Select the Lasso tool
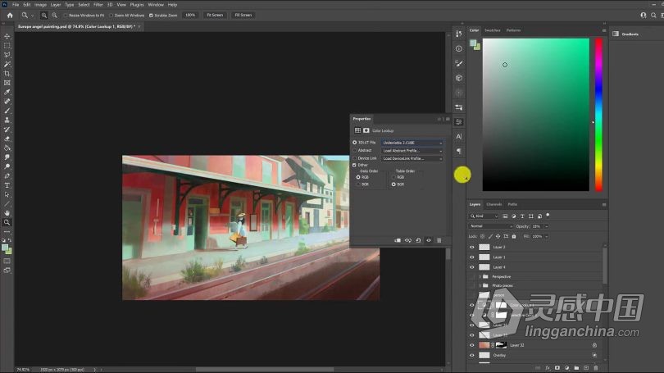664x373 pixels. [x=7, y=55]
